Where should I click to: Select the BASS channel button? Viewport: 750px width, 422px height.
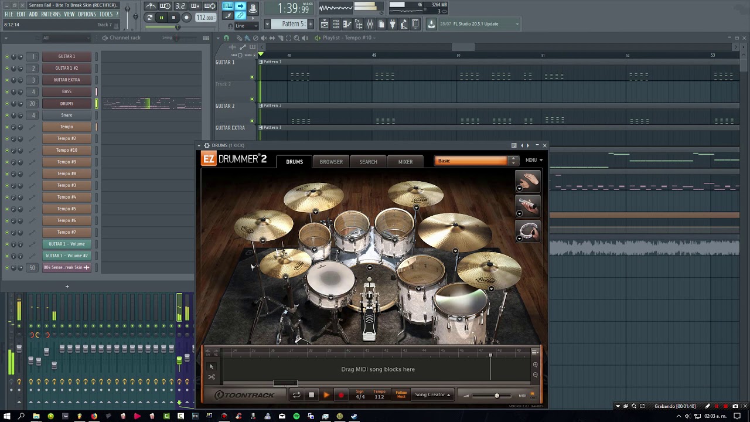coord(67,91)
